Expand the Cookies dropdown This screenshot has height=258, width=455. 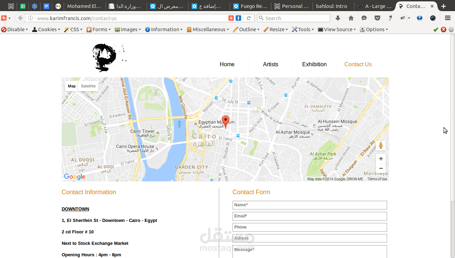point(46,29)
